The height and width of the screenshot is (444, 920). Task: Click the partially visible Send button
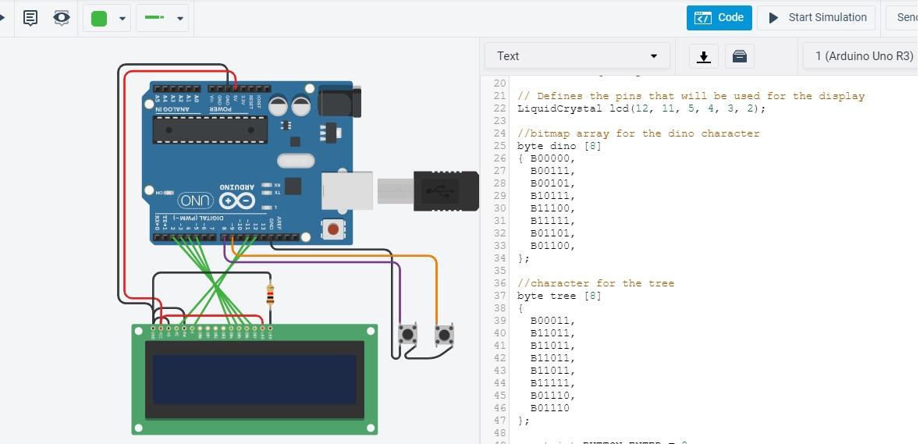point(904,18)
